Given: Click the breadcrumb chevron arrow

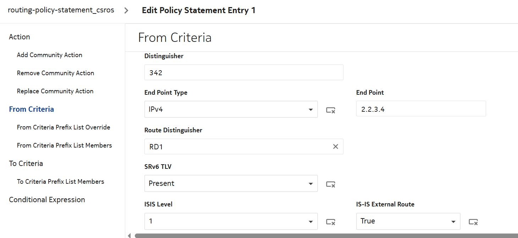Looking at the screenshot, I should 126,10.
